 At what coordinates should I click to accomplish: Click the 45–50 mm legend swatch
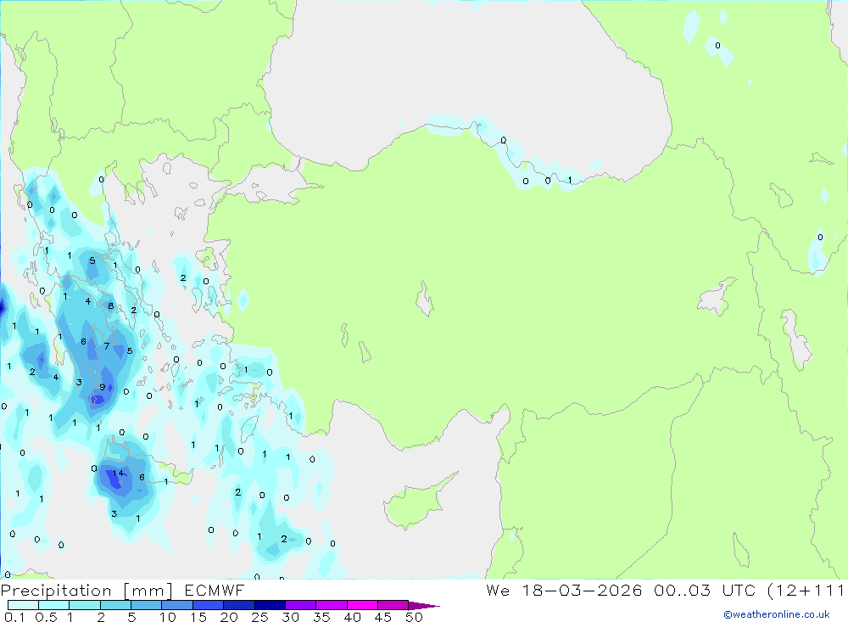click(x=393, y=605)
